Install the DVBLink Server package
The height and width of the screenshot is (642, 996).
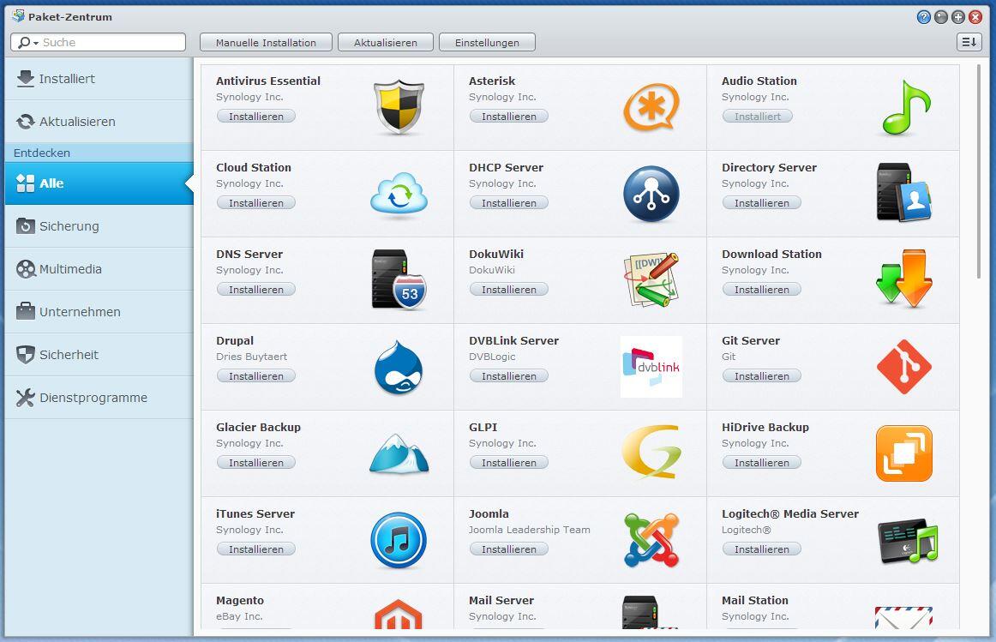coord(509,376)
